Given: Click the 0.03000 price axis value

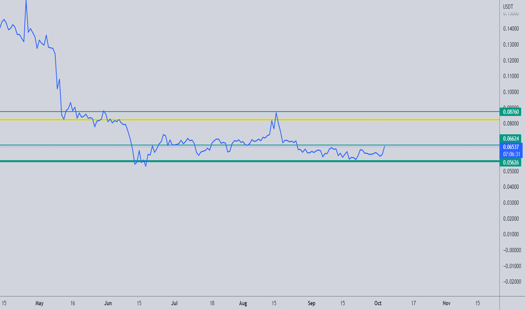Looking at the screenshot, I should pyautogui.click(x=510, y=203).
